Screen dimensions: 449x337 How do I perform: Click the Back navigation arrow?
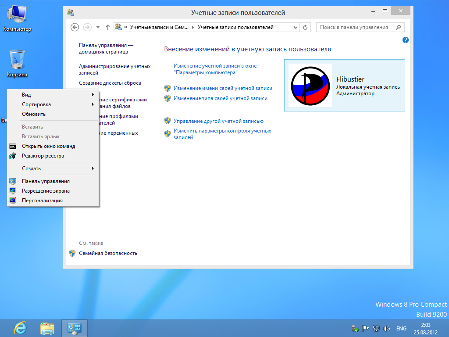pyautogui.click(x=75, y=27)
